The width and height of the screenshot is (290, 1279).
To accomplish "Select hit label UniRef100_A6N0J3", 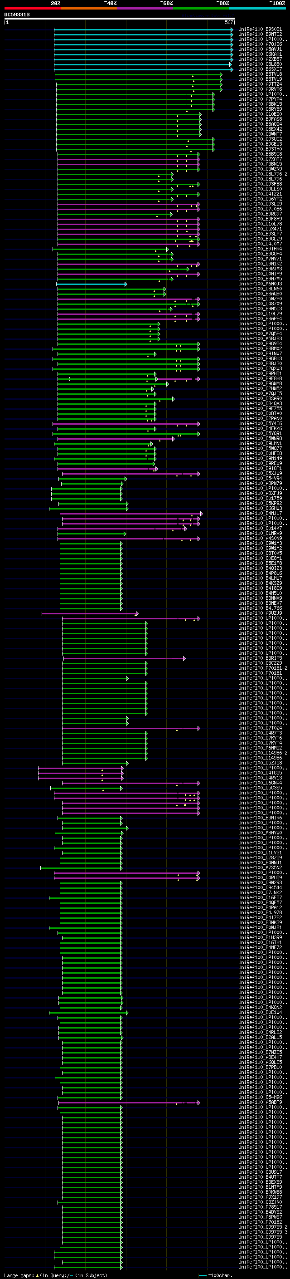I will pyautogui.click(x=260, y=284).
